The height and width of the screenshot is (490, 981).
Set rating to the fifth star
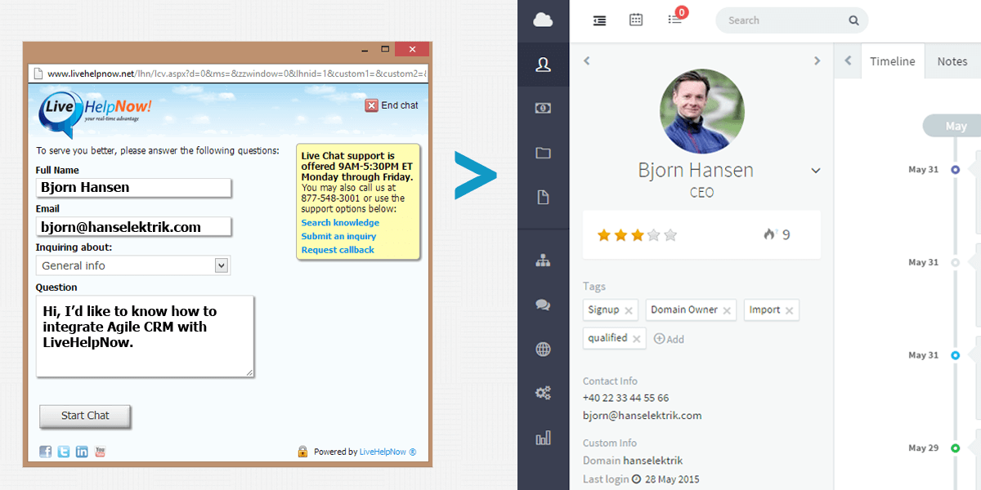coord(670,235)
